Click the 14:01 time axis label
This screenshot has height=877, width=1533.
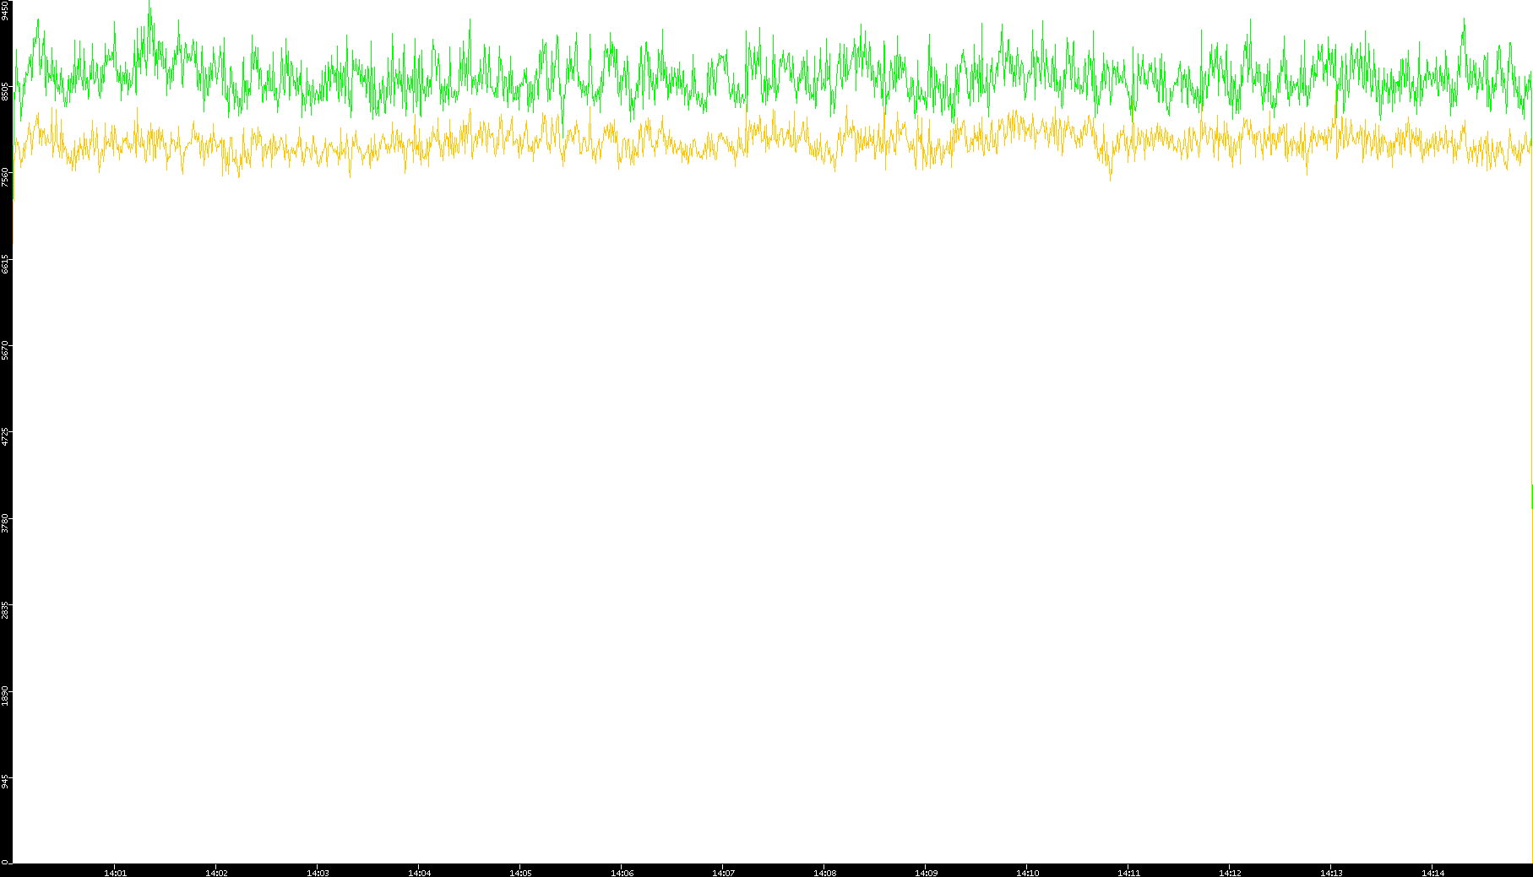pos(115,872)
